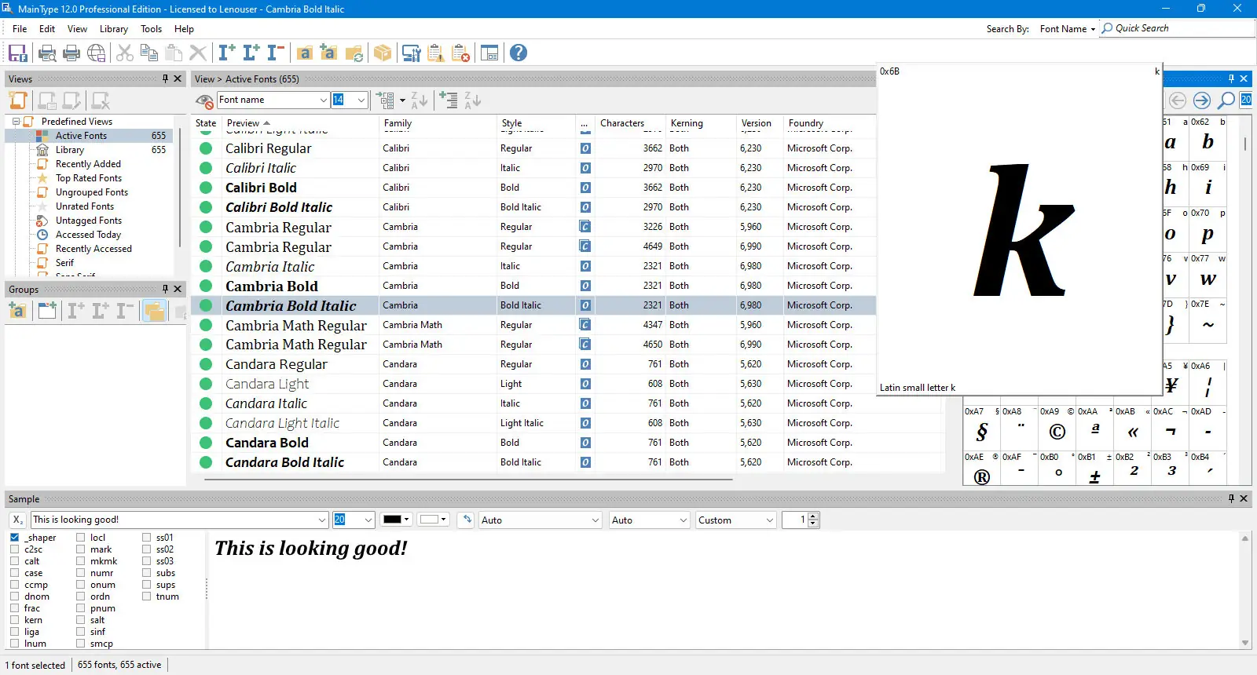Viewport: 1257px width, 675px height.
Task: Open the Edit menu
Action: click(x=47, y=29)
